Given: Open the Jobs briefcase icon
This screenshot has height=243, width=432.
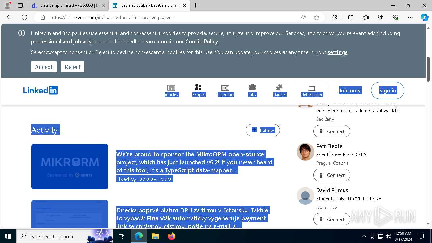Looking at the screenshot, I should (252, 91).
